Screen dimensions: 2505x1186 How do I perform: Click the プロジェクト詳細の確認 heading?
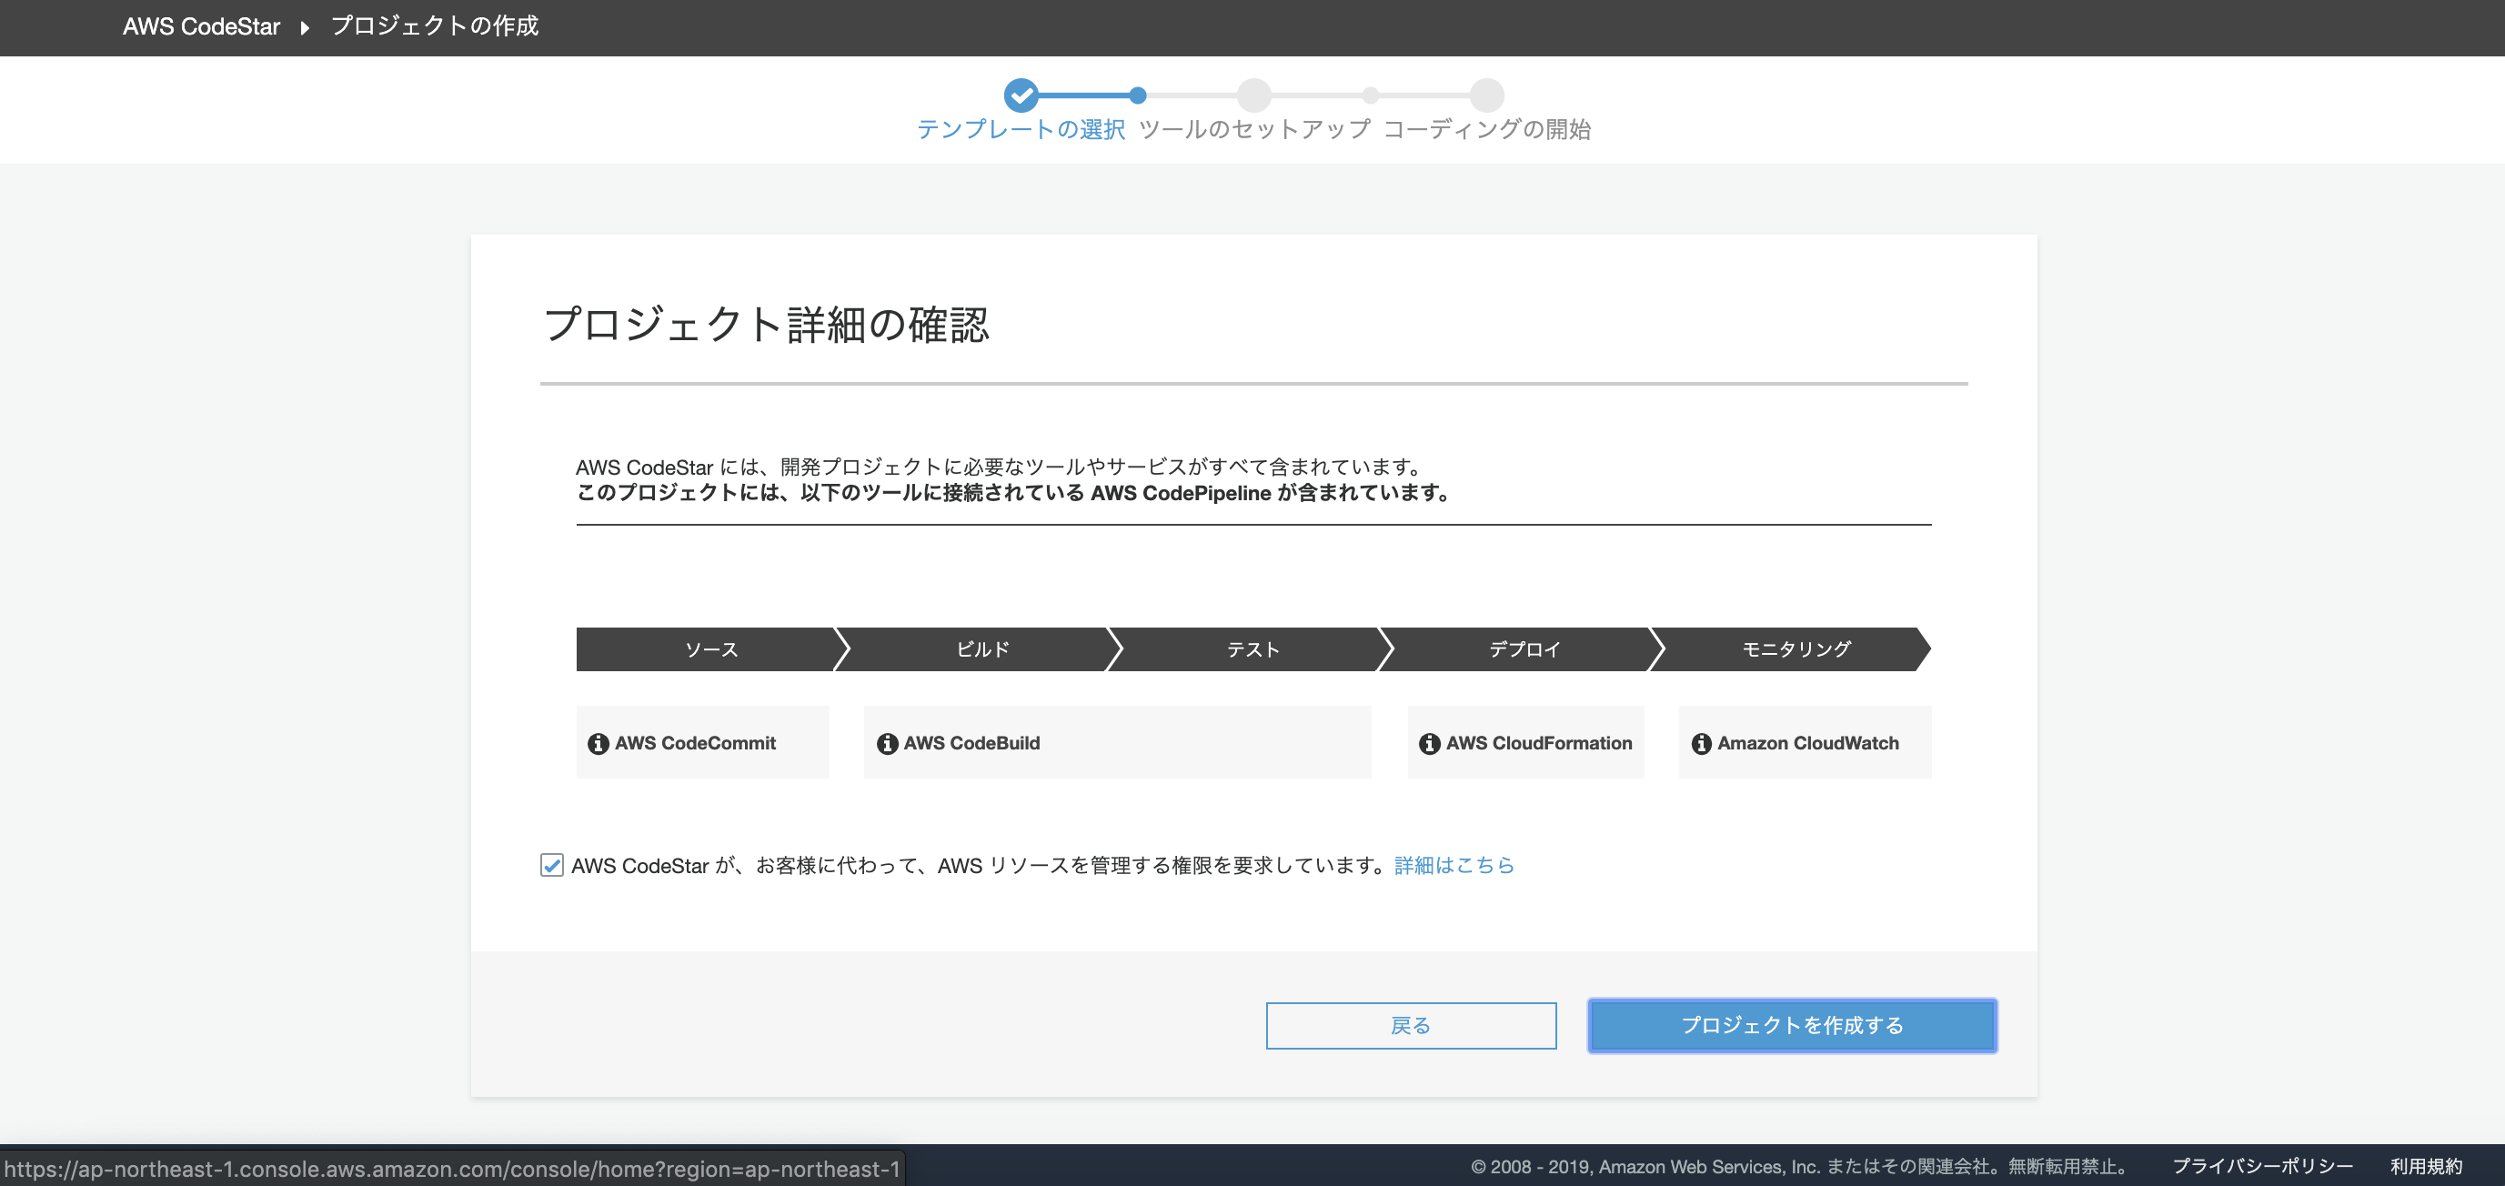pyautogui.click(x=766, y=325)
